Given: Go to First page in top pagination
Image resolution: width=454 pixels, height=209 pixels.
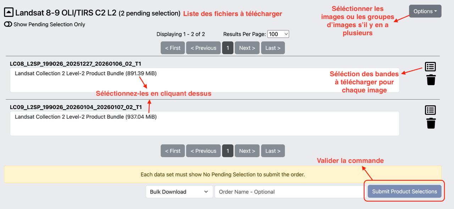Looking at the screenshot, I should point(173,48).
